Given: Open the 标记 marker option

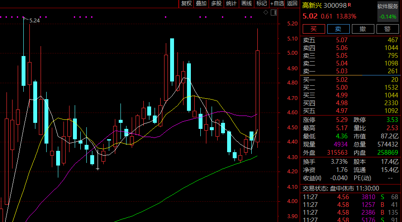Looking at the screenshot, I should tap(262, 3).
